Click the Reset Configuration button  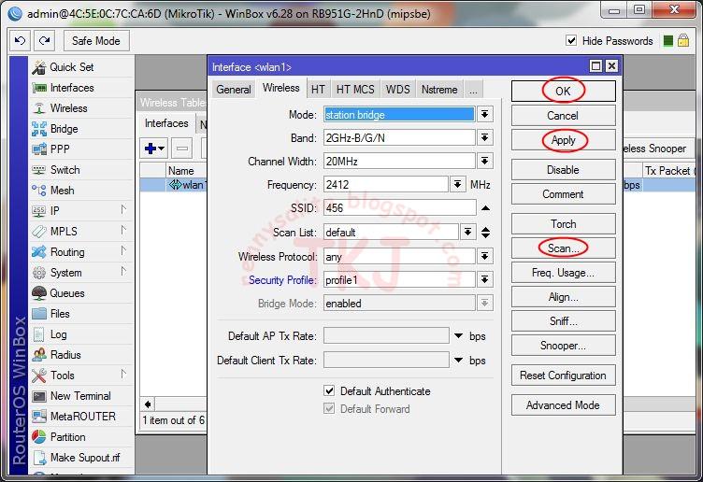click(x=563, y=376)
